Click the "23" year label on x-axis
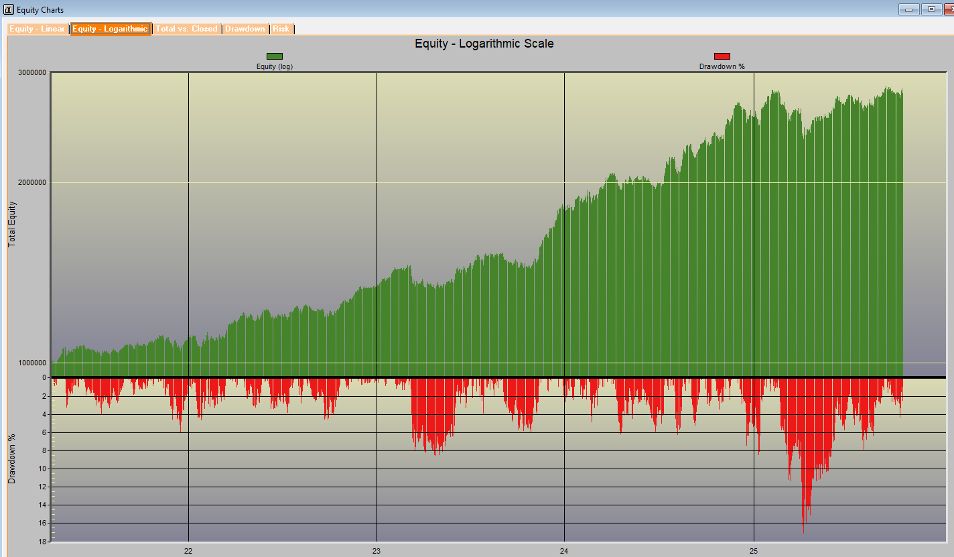 pos(377,551)
